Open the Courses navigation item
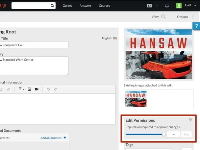This screenshot has width=200, height=150. pyautogui.click(x=104, y=6)
